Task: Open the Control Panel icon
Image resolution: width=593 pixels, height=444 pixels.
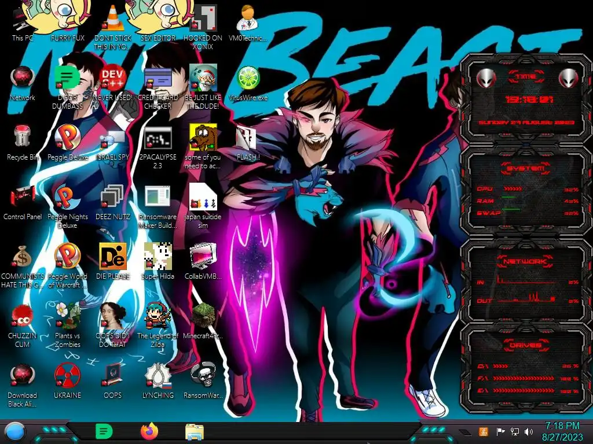Action: [23, 202]
